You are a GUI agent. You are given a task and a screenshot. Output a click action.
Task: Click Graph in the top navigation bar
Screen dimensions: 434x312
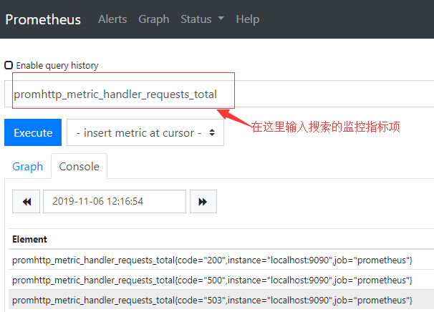coord(155,19)
